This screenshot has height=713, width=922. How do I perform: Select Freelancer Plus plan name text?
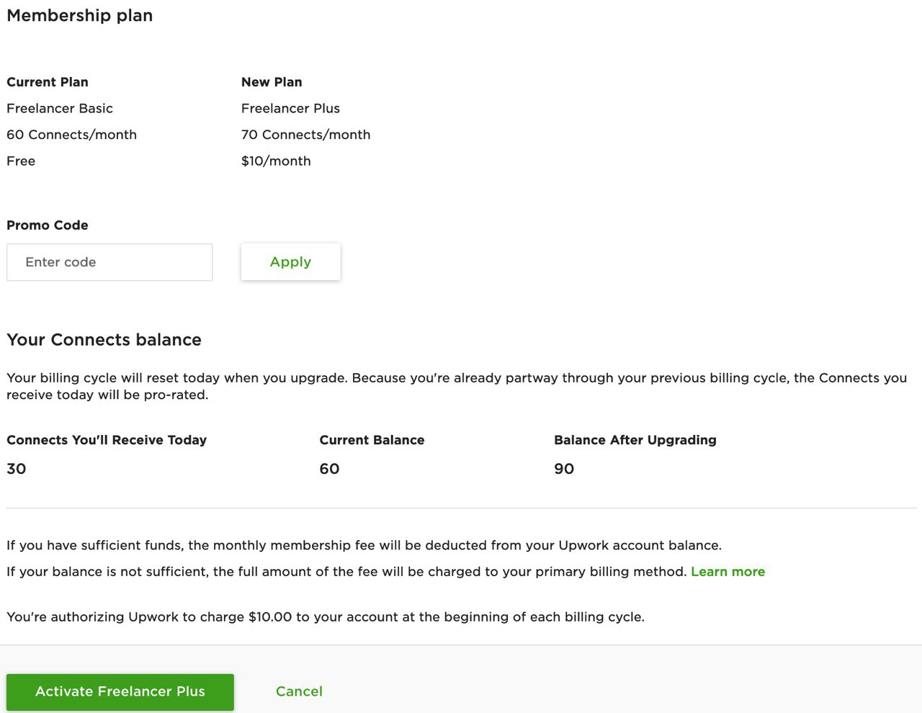click(290, 109)
